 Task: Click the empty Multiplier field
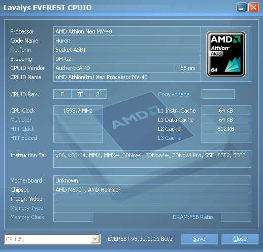pos(78,120)
